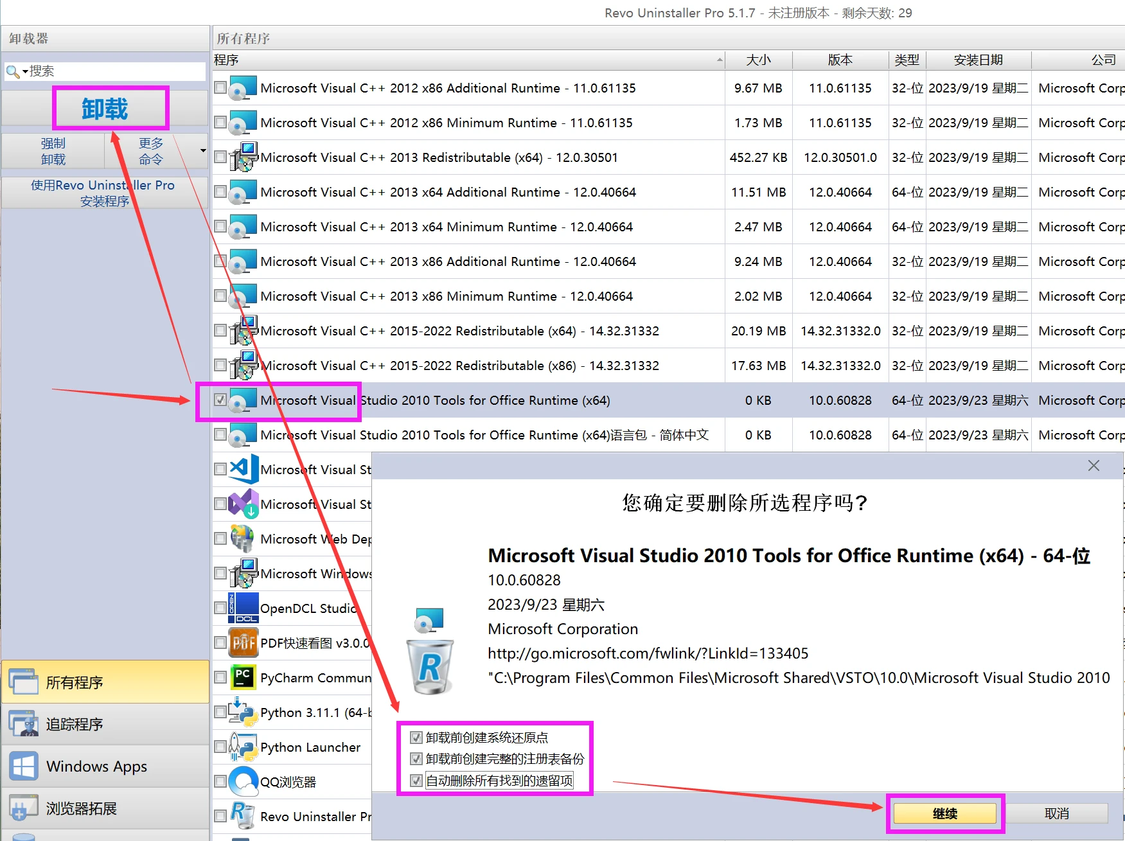Click the PDF快速看图 orange icon

click(x=244, y=643)
